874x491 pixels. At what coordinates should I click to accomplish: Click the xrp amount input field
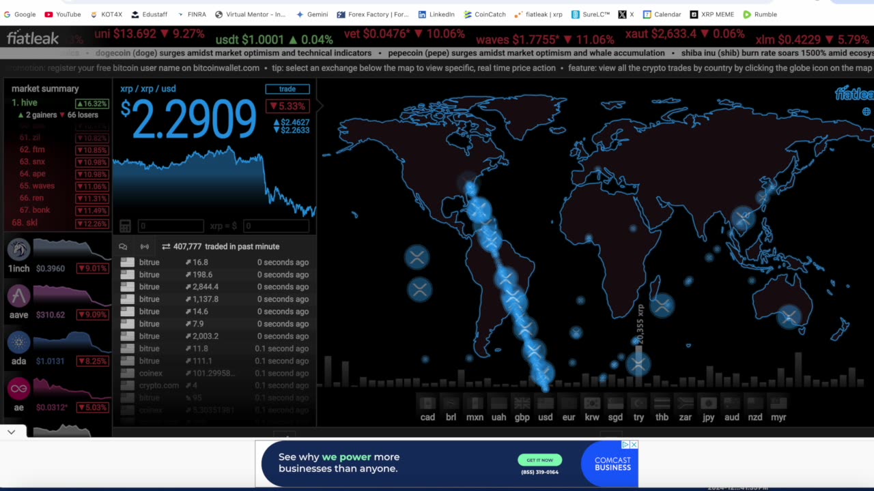pos(171,226)
